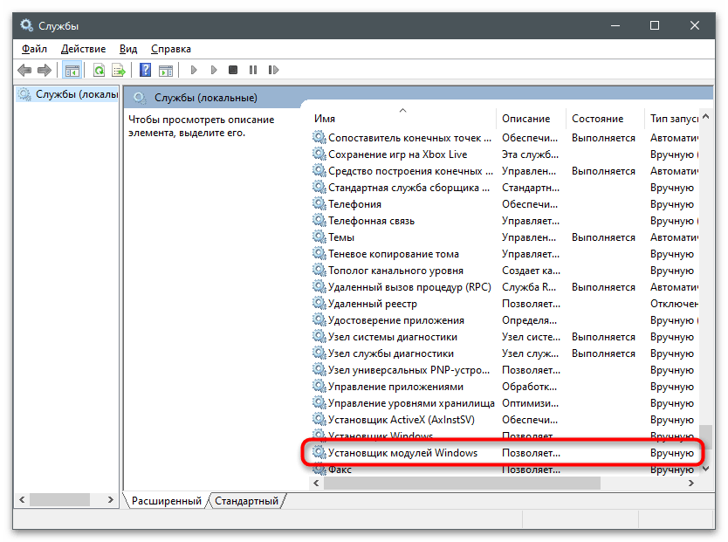Switch to the Стандартный tab
Image resolution: width=728 pixels, height=542 pixels.
coord(246,501)
